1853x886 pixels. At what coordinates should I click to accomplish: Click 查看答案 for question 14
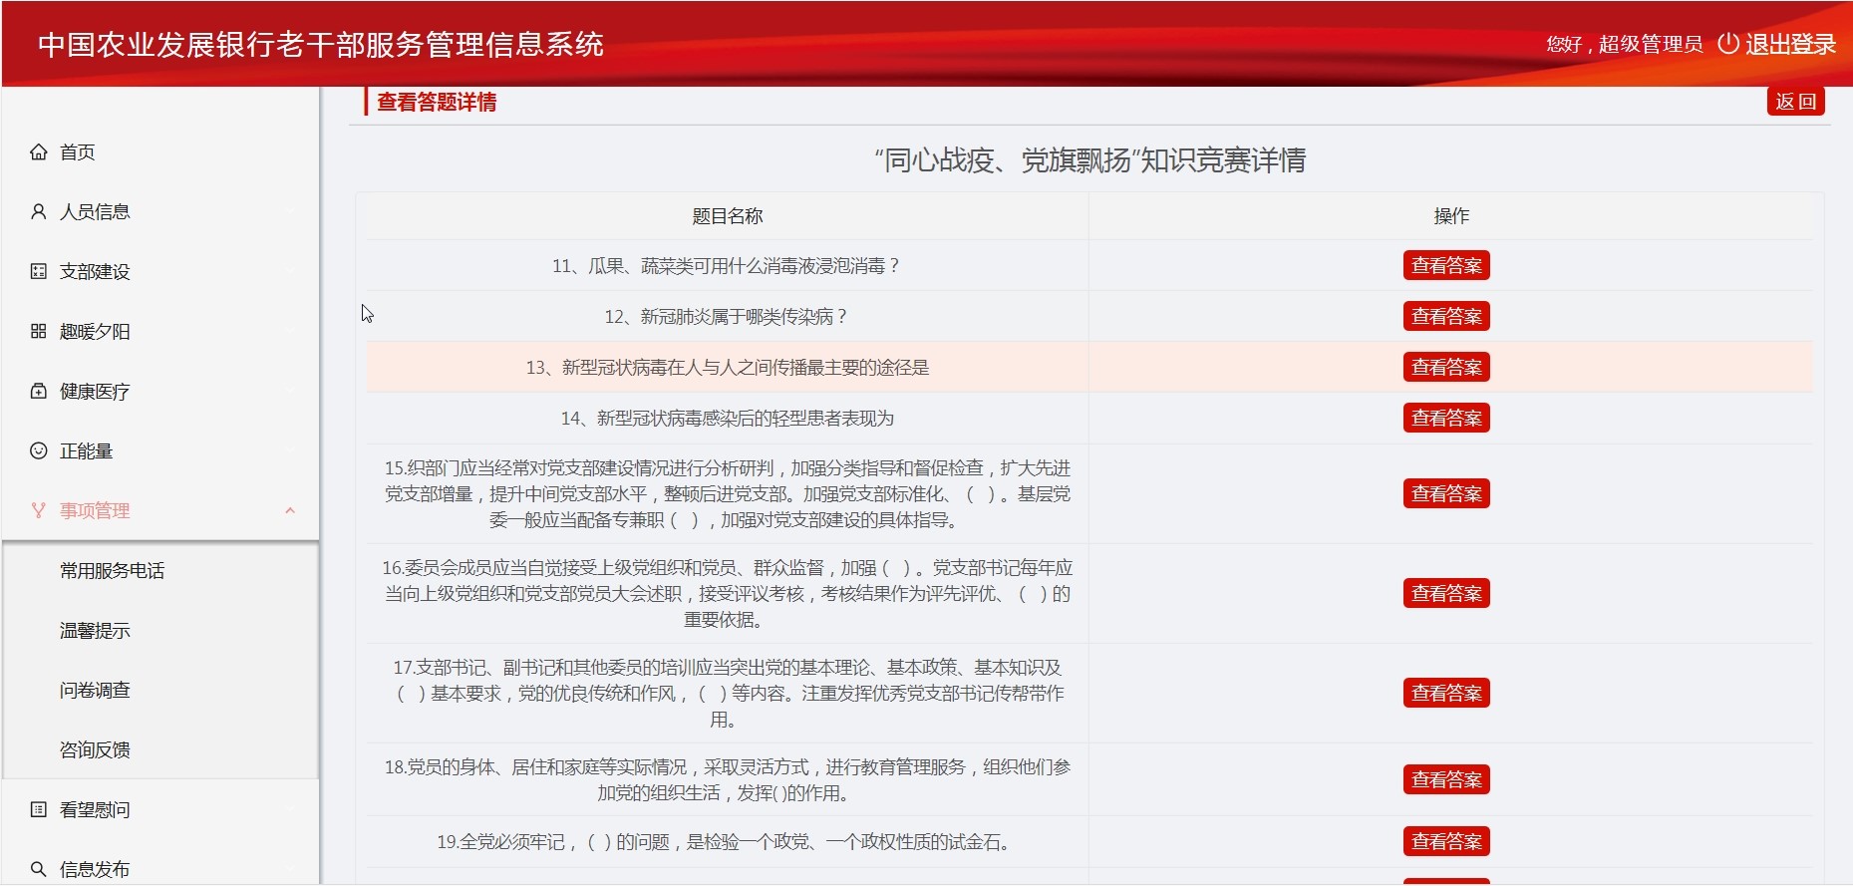click(x=1446, y=418)
